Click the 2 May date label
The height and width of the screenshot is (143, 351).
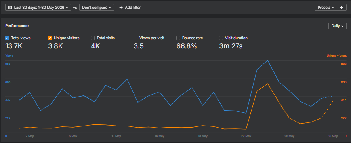(30, 136)
